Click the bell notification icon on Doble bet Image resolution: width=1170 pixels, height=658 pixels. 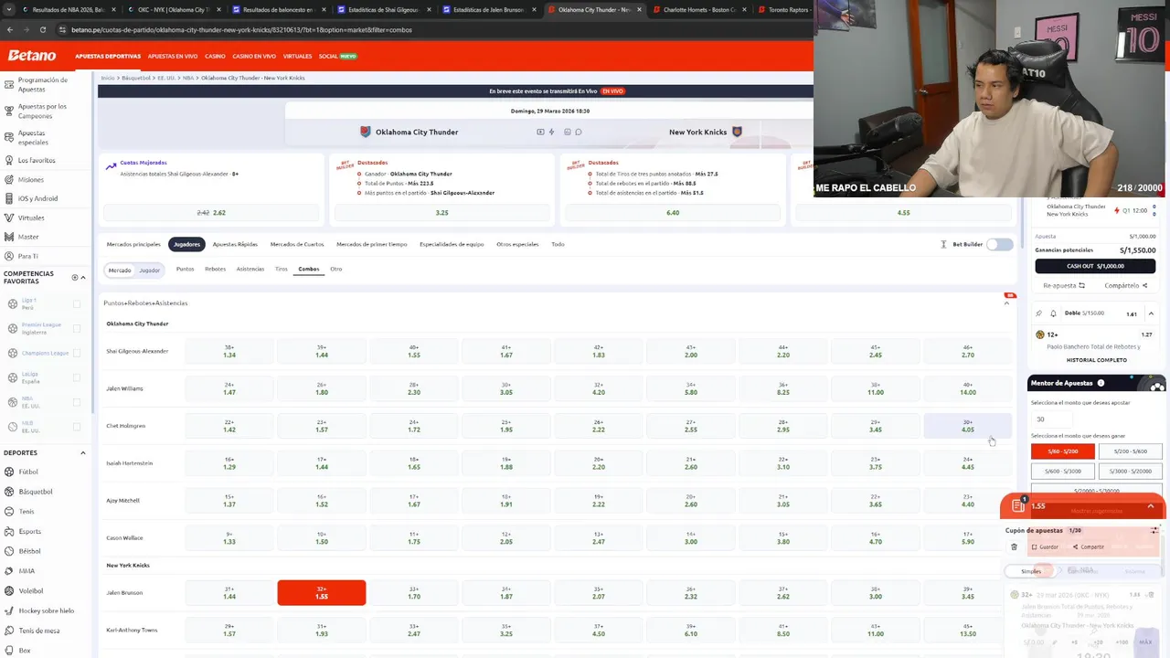(1052, 313)
